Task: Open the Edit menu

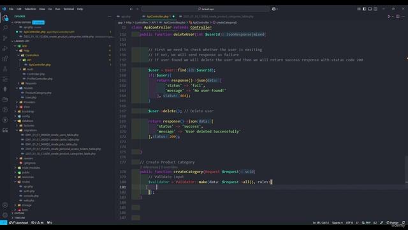Action: pos(19,9)
